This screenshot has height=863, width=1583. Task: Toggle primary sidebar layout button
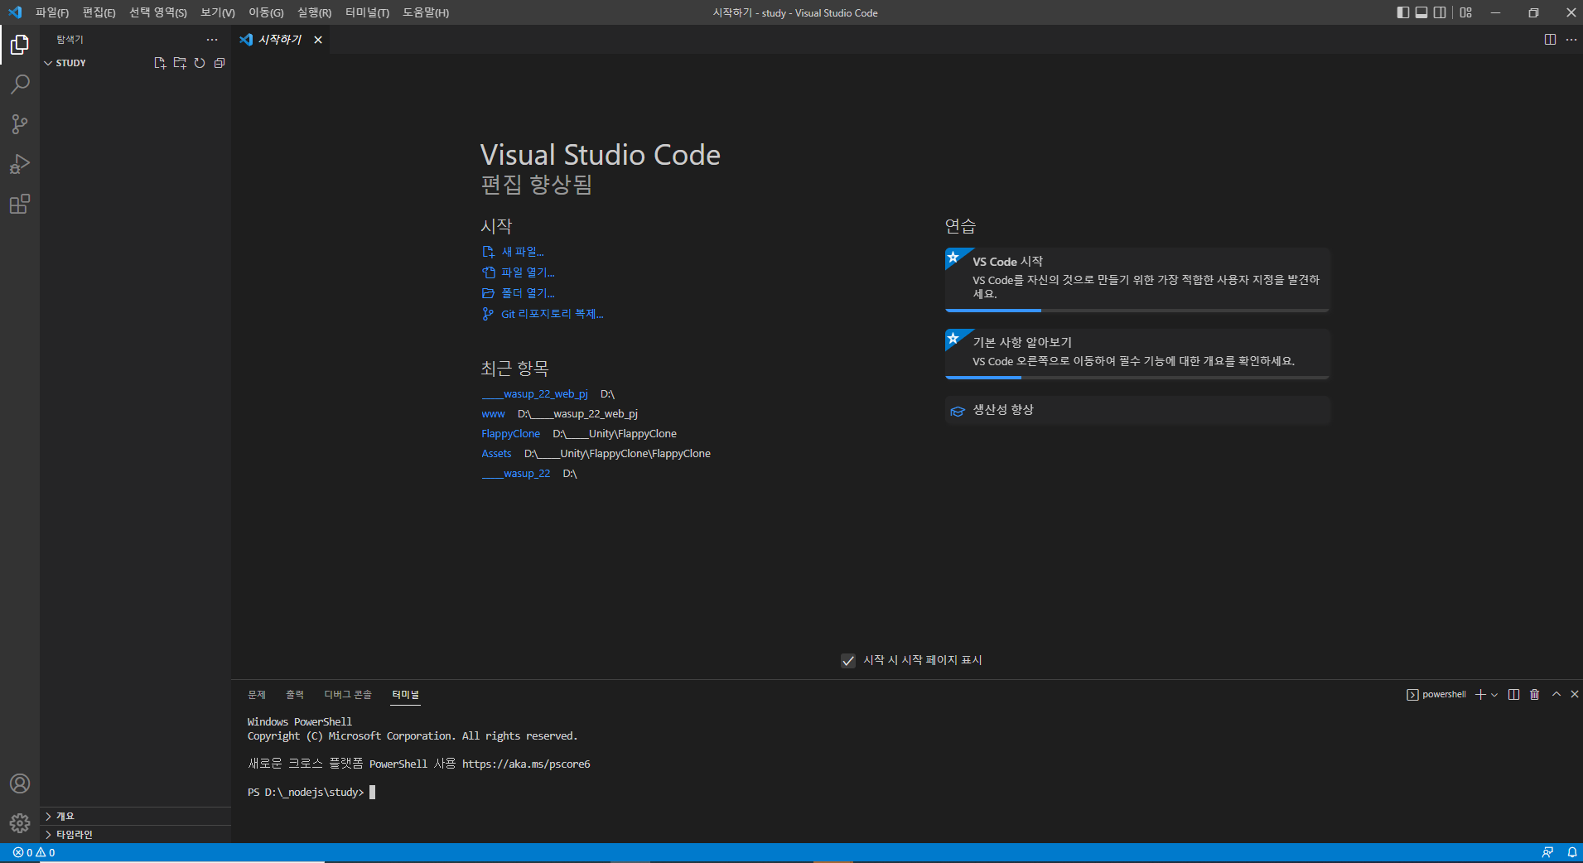coord(1402,12)
